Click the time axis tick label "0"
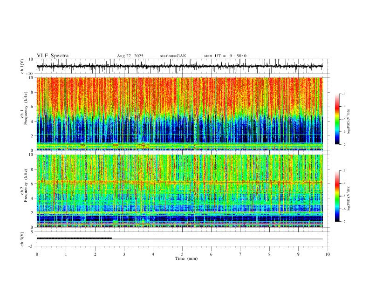 point(37,254)
